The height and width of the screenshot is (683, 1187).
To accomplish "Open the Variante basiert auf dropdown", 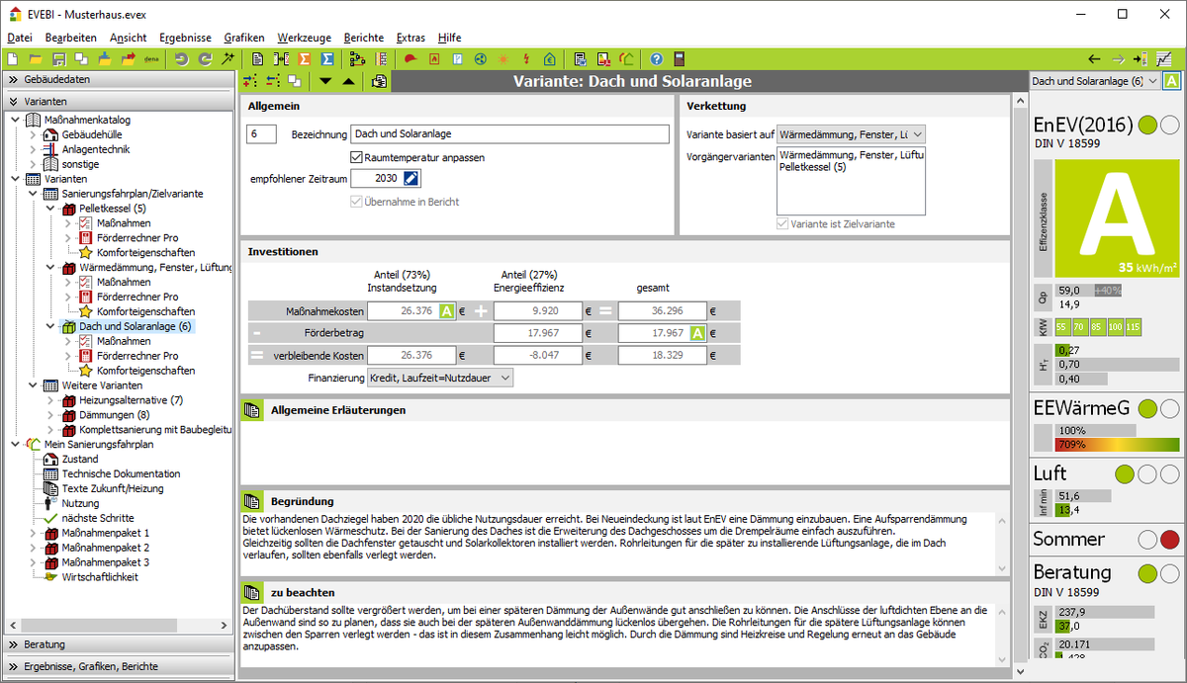I will (852, 134).
